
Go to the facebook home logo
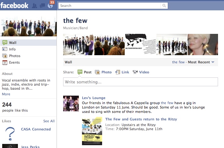(x=14, y=6)
